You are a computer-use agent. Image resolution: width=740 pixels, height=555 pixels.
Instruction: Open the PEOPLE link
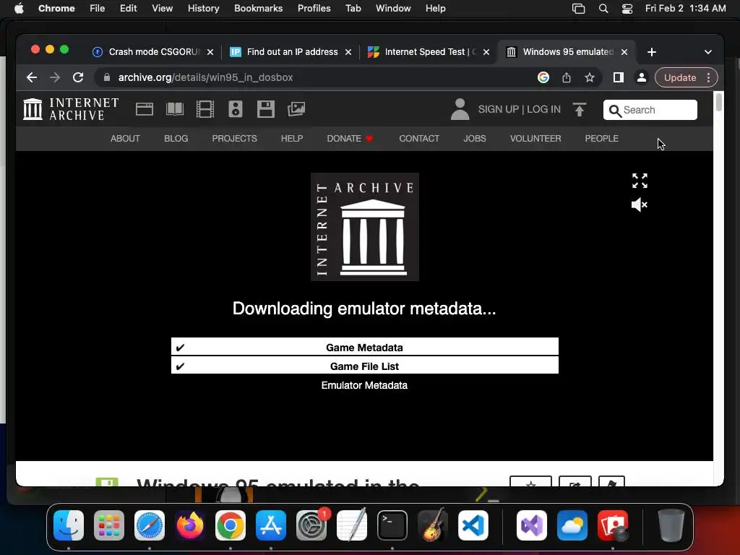pyautogui.click(x=601, y=138)
